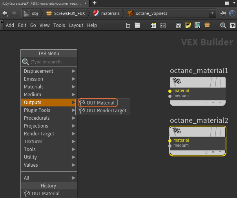
Task: Click the ScrewsFBX_FBX breadcrumb
Action: (x=65, y=13)
